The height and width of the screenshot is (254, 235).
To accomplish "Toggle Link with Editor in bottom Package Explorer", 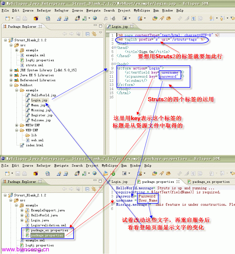I will tap(94, 189).
